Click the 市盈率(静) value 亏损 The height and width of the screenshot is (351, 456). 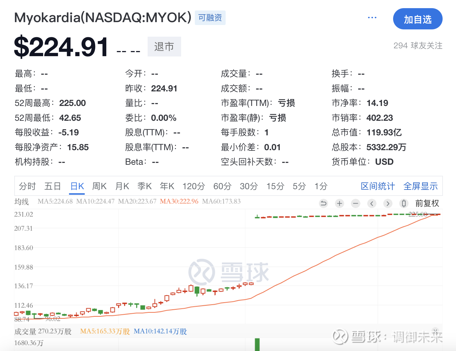278,118
